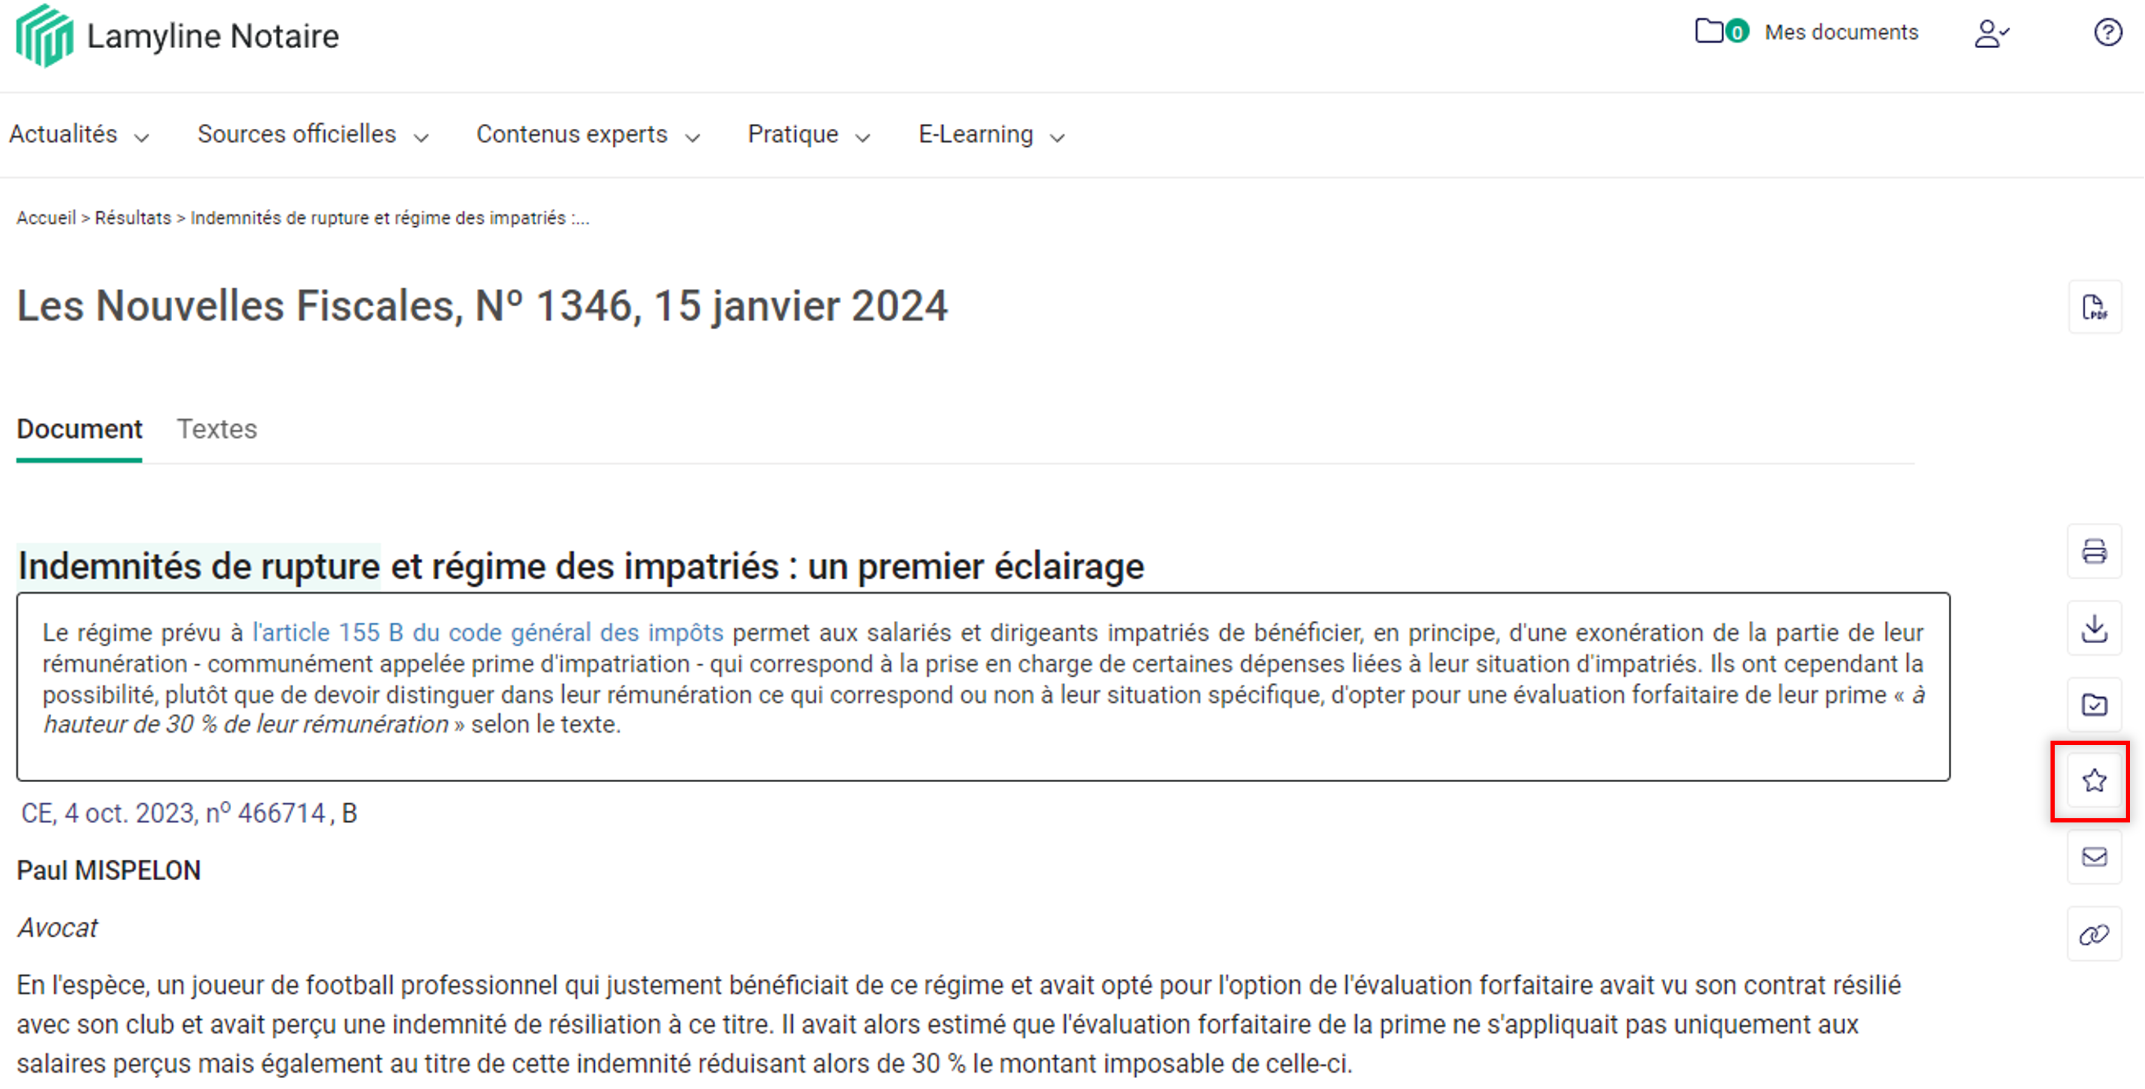Viewport: 2145px width, 1089px height.
Task: Expand the Actualités dropdown menu
Action: pyautogui.click(x=79, y=135)
